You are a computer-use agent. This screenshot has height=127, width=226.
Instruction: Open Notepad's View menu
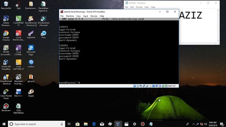(x=147, y=7)
